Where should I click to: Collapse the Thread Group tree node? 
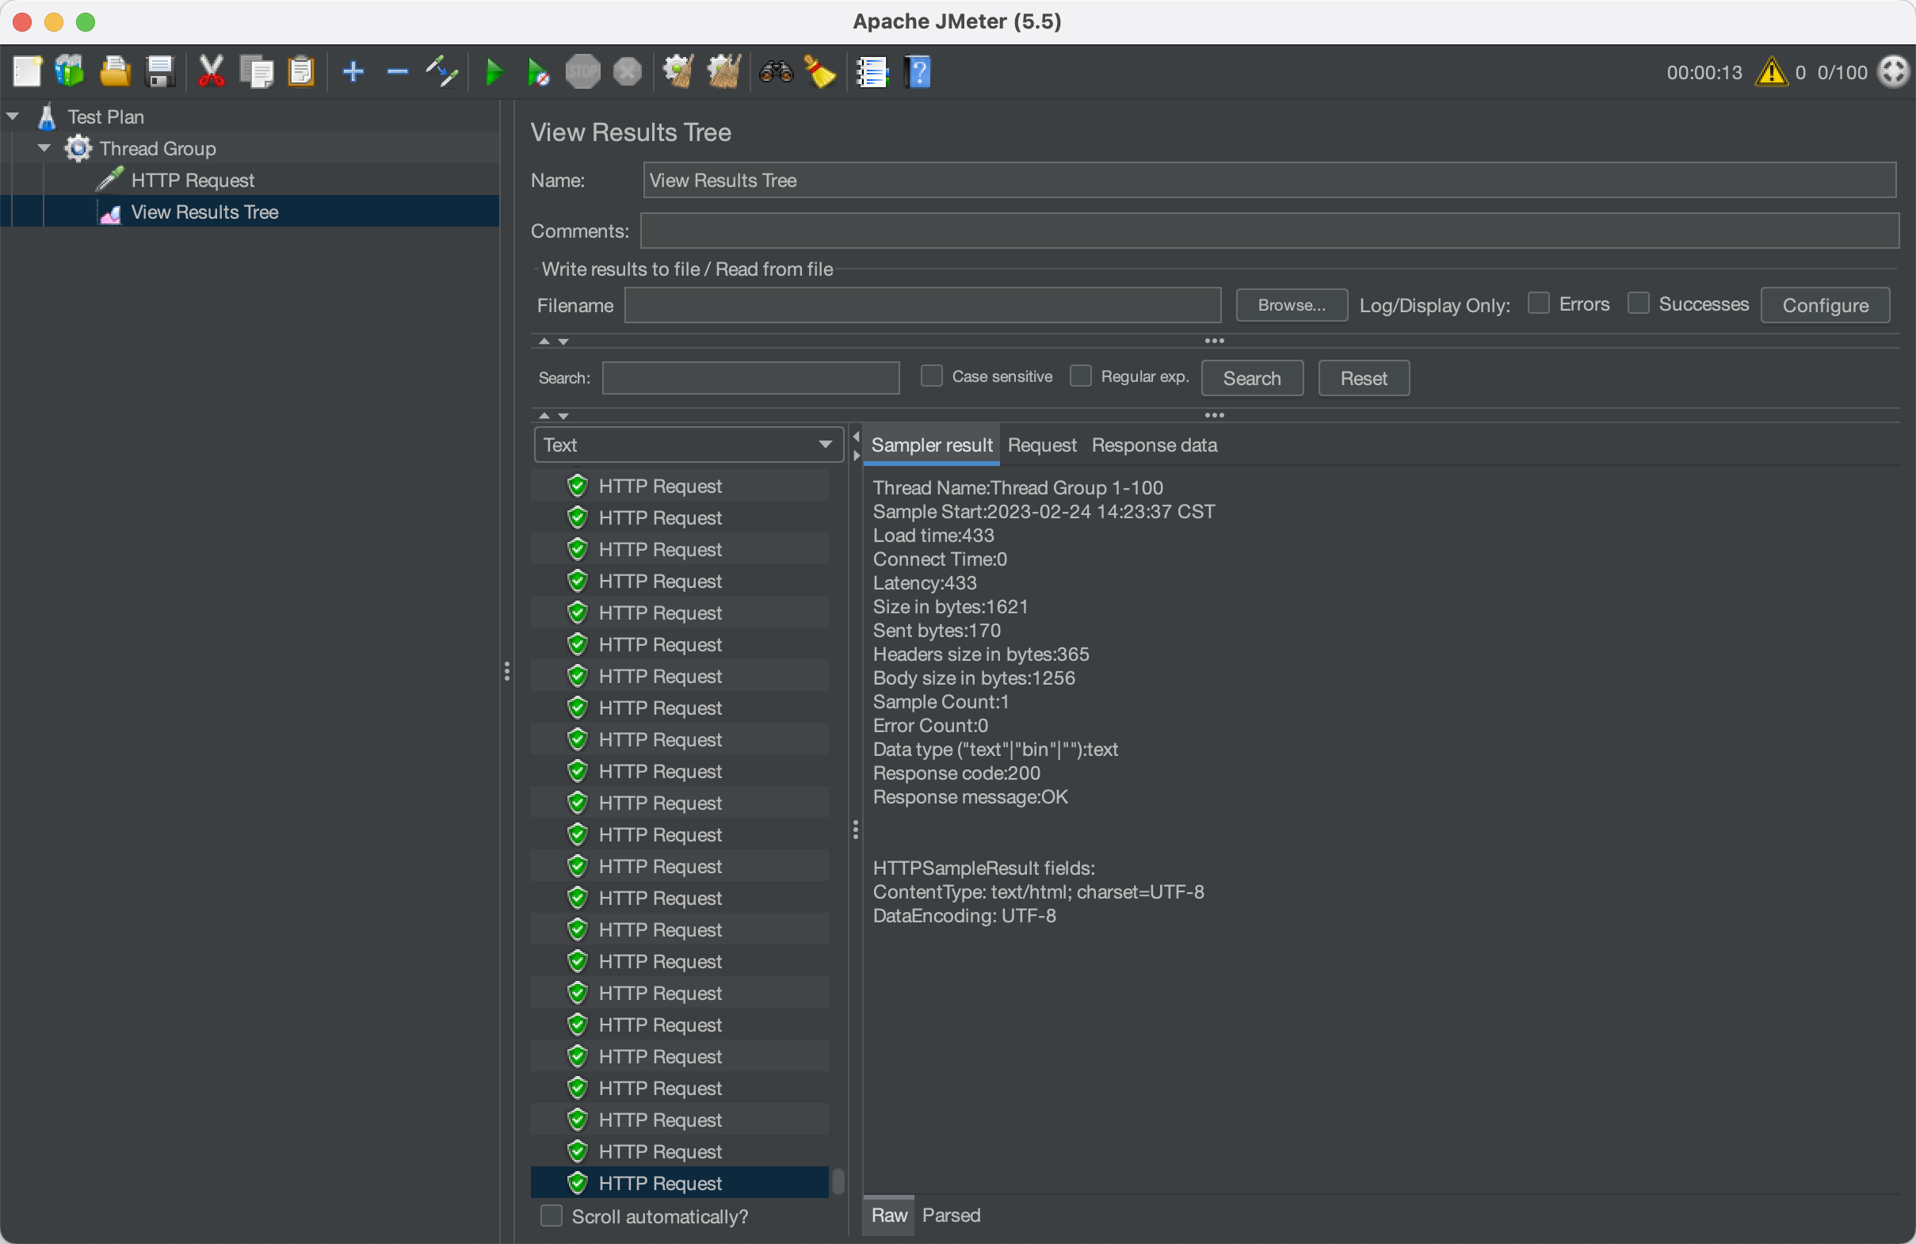tap(44, 148)
